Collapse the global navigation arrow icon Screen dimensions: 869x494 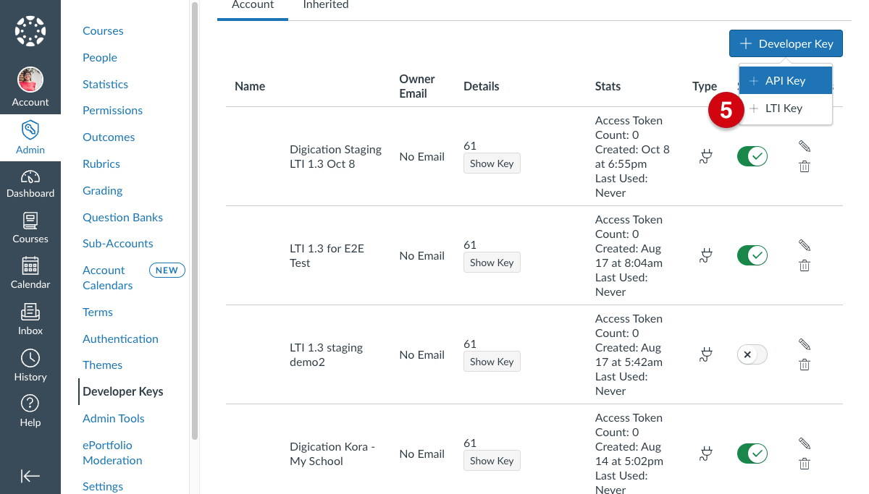pos(30,476)
